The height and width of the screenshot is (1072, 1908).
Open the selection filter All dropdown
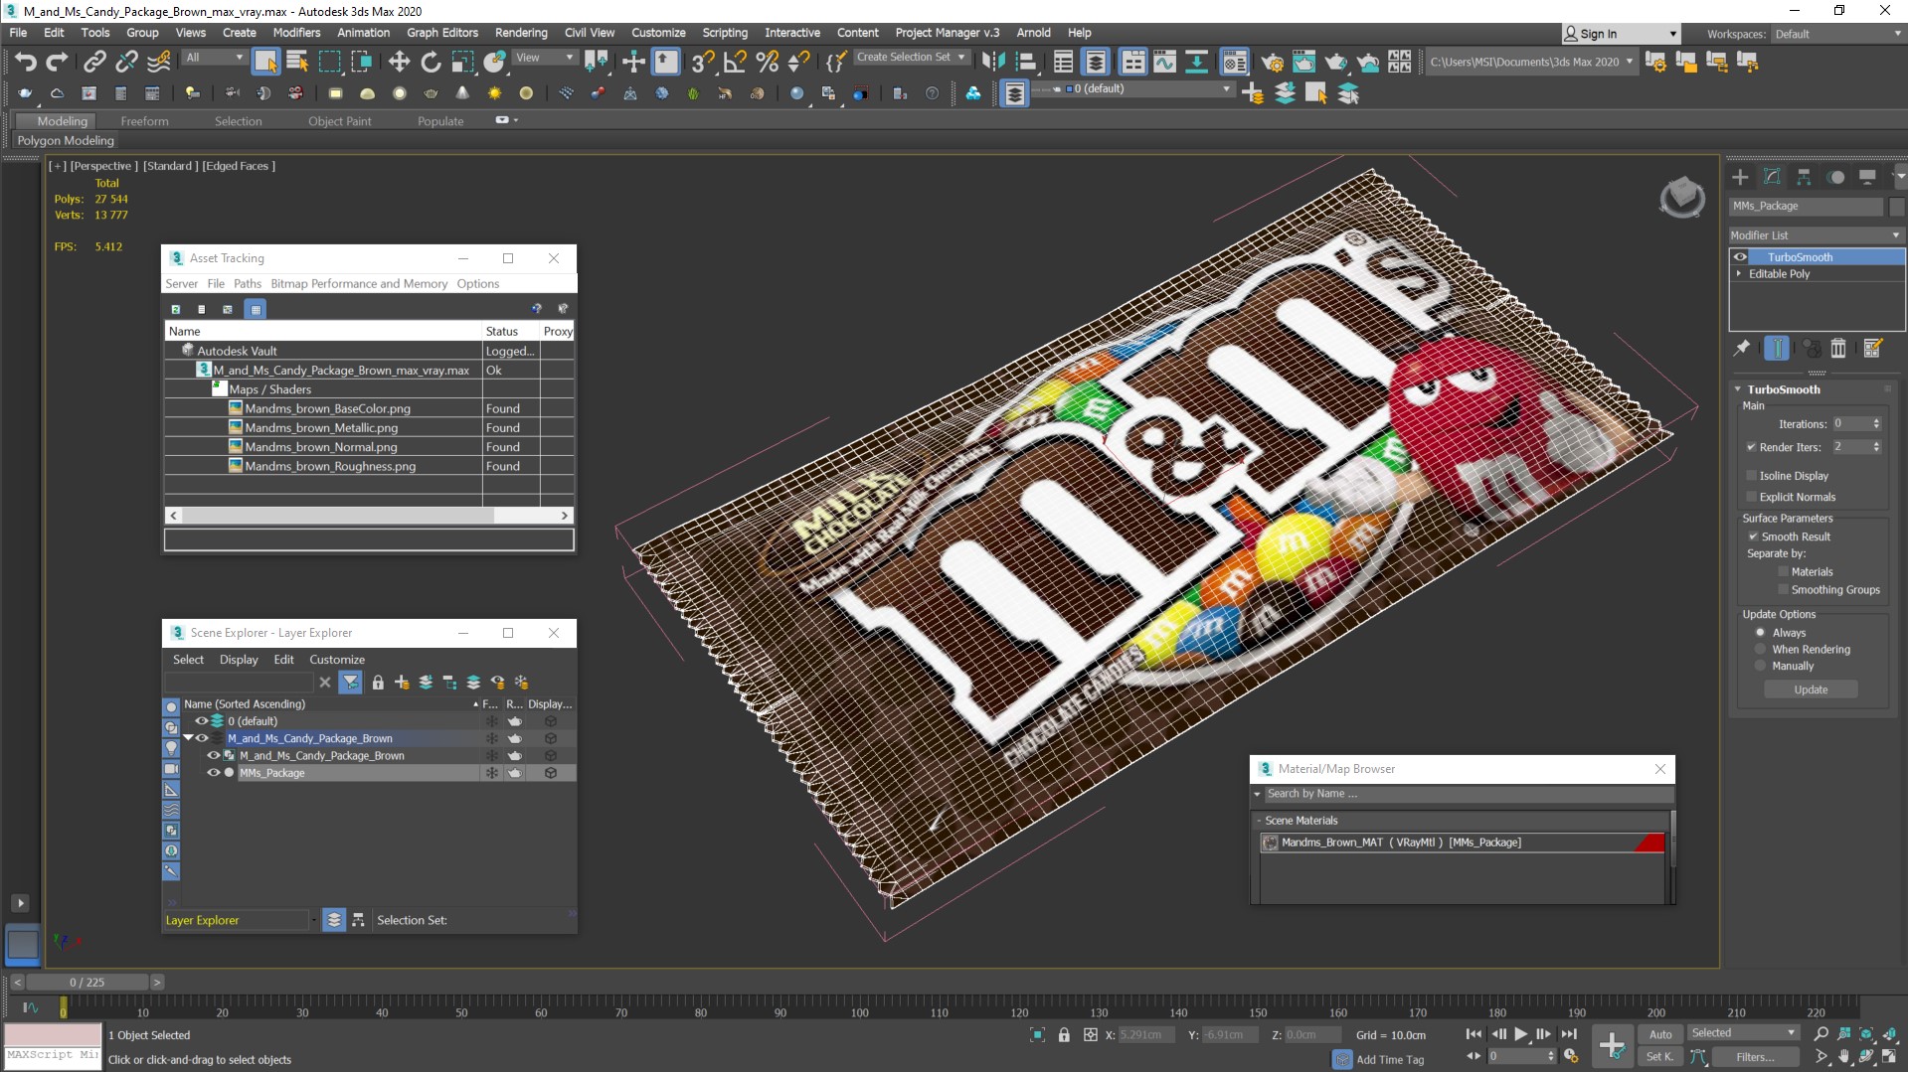click(215, 58)
